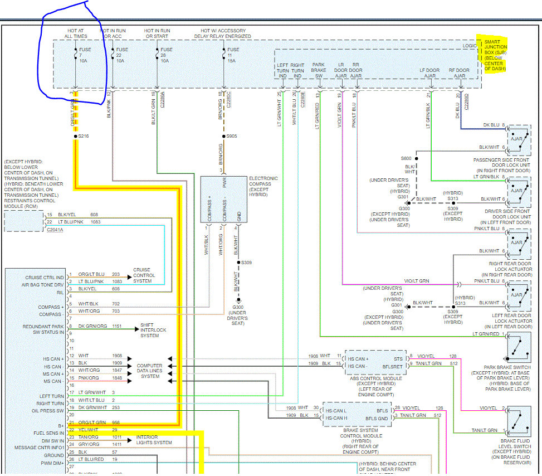The width and height of the screenshot is (542, 476).
Task: Click the ORG/LT BLU 203 wire label
Action: click(99, 274)
